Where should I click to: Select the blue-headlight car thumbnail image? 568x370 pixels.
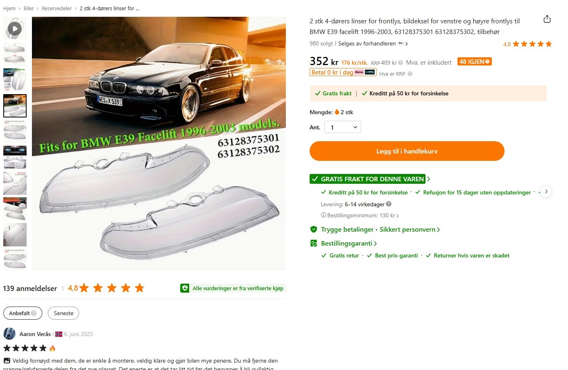(15, 157)
